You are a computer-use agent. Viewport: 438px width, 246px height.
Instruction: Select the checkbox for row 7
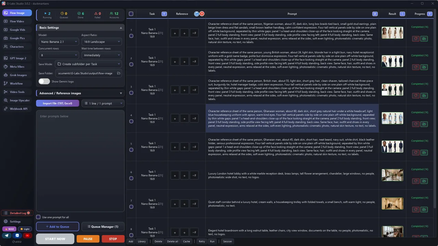click(131, 207)
